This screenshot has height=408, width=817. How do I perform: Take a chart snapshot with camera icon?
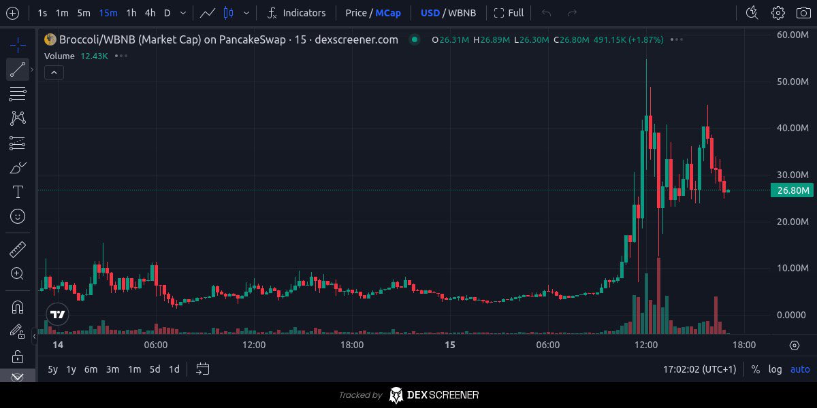803,13
